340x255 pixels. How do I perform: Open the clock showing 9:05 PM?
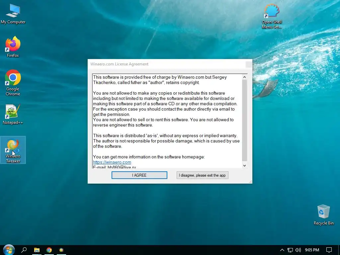pos(312,250)
